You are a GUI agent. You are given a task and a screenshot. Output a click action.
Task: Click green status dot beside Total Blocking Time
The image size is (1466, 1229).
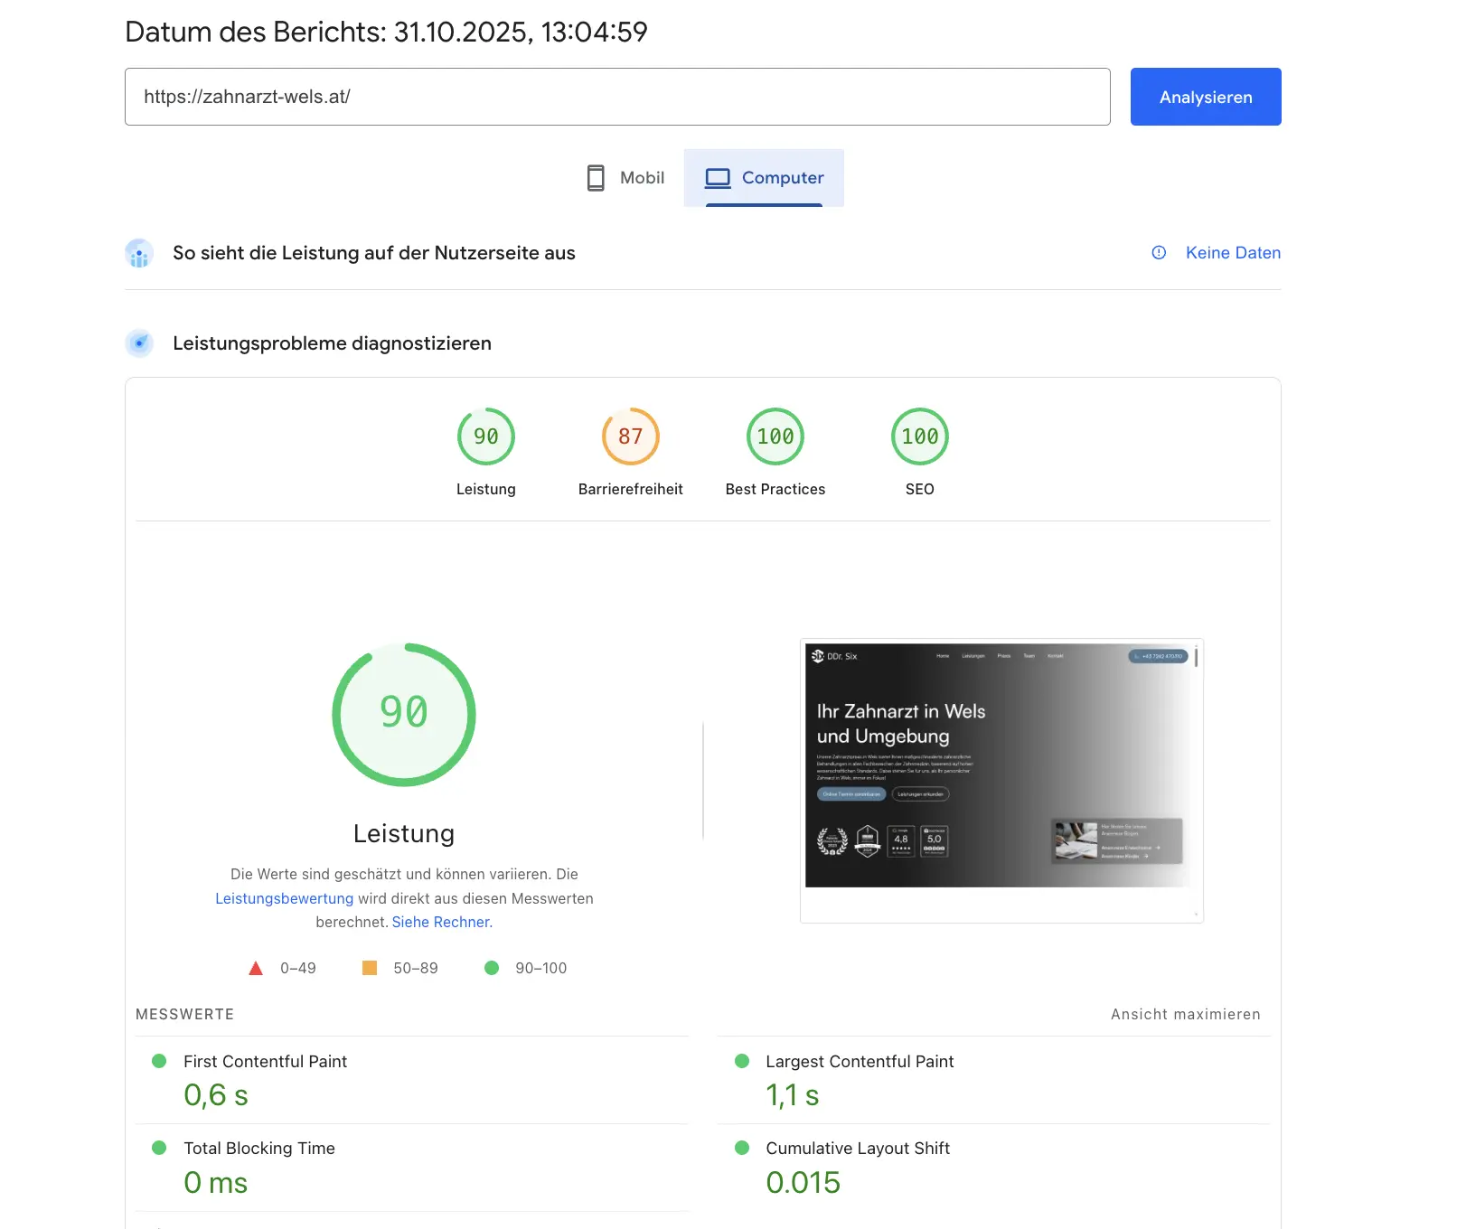[x=159, y=1148]
